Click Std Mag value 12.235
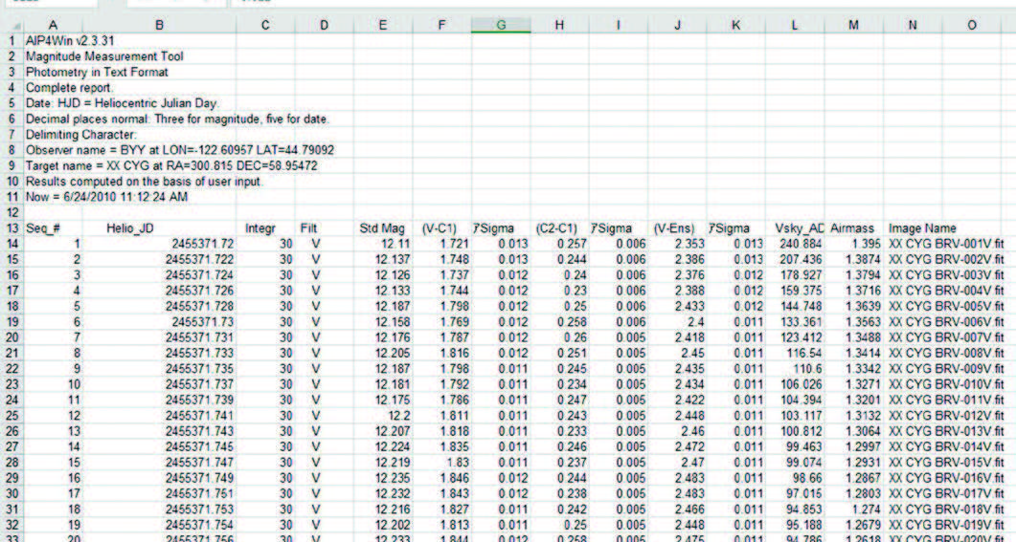Viewport: 1016px width, 542px height. click(x=383, y=478)
